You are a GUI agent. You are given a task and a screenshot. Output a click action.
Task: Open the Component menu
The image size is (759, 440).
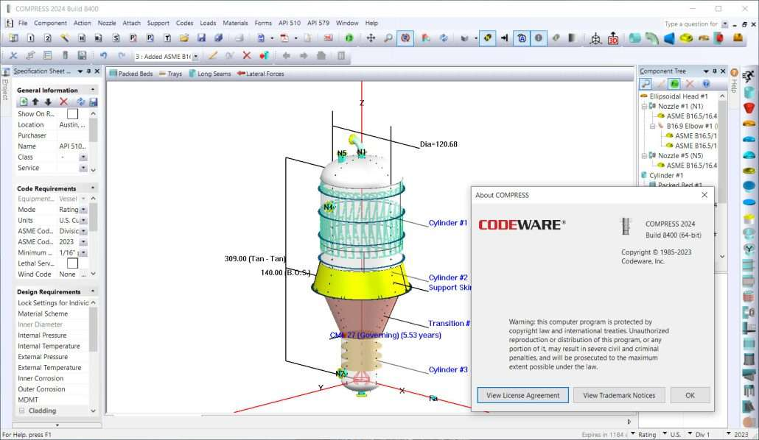click(50, 23)
